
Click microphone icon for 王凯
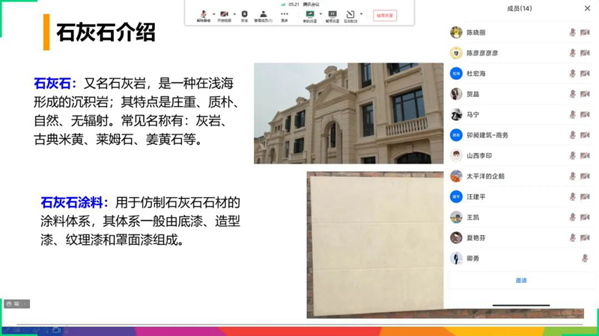(x=573, y=217)
